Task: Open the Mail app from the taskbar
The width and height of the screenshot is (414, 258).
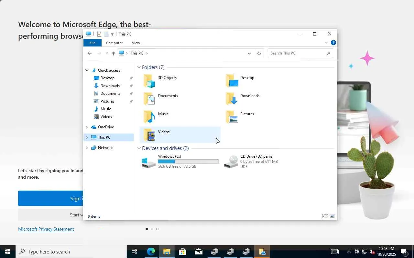Action: click(x=199, y=252)
